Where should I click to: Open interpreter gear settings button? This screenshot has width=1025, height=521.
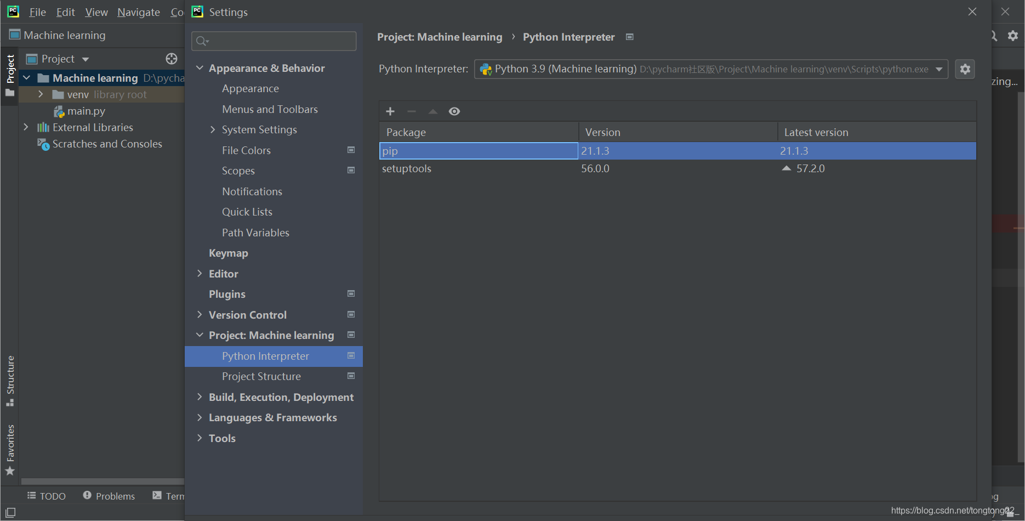click(965, 69)
